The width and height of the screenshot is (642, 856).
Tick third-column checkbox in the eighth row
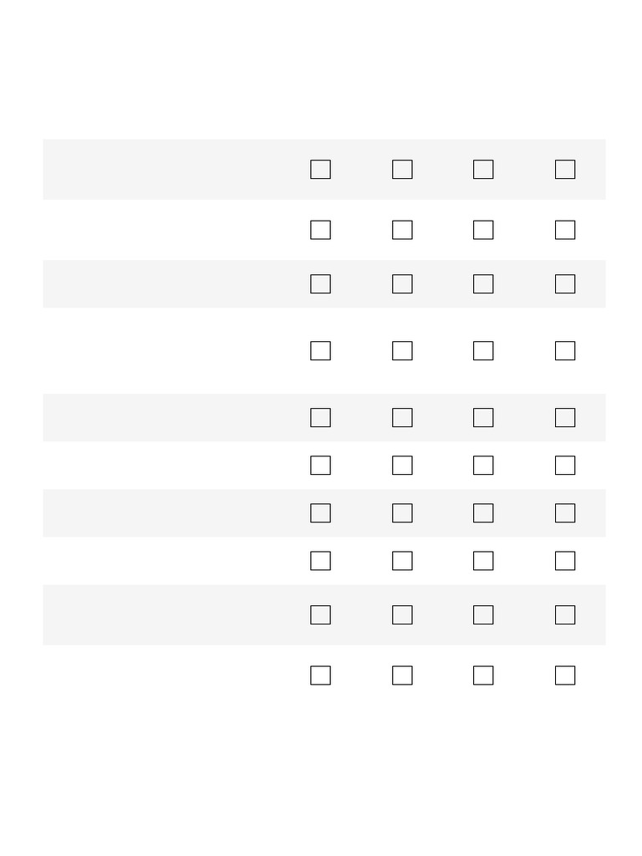click(x=483, y=561)
